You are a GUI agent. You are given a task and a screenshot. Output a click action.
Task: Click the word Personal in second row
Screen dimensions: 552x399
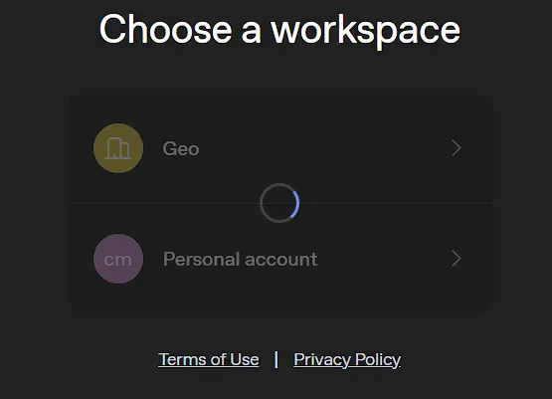tap(201, 259)
